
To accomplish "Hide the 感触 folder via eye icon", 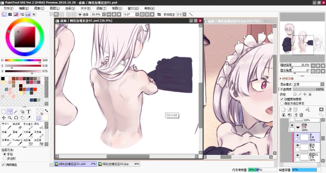I will [x=292, y=126].
